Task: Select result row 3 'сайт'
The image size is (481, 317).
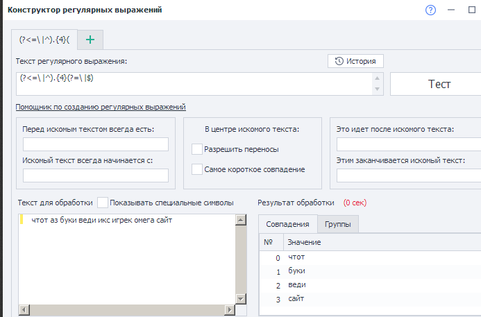Action: click(370, 299)
